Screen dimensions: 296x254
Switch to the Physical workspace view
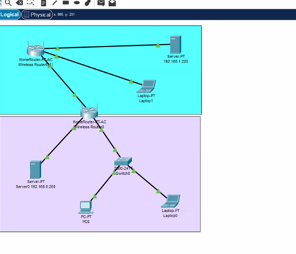37,15
